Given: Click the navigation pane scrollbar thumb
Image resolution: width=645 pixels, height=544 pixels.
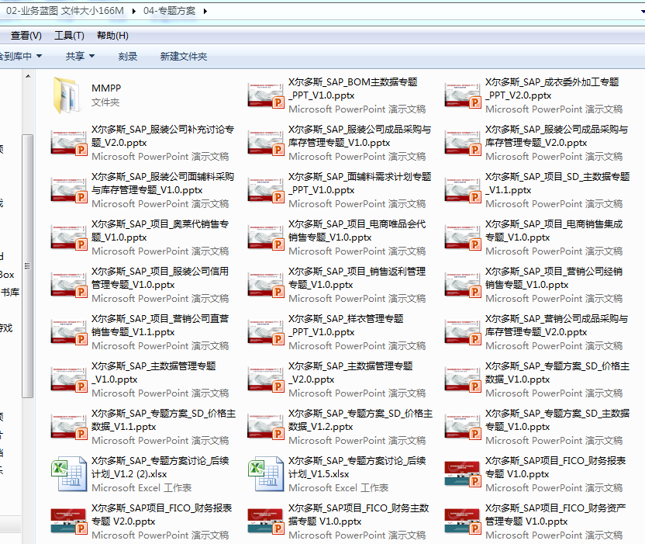Looking at the screenshot, I should click(x=28, y=266).
